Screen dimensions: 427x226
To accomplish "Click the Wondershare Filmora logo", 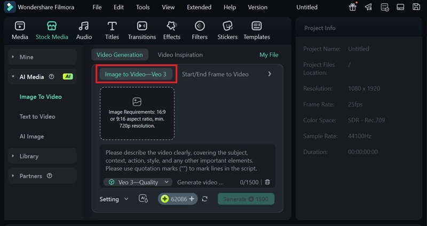I will (10, 7).
